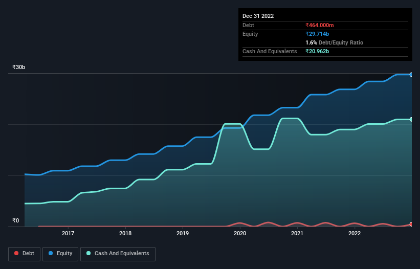Image resolution: width=420 pixels, height=269 pixels.
Task: Click the ₹464.000m debt value
Action: [320, 25]
